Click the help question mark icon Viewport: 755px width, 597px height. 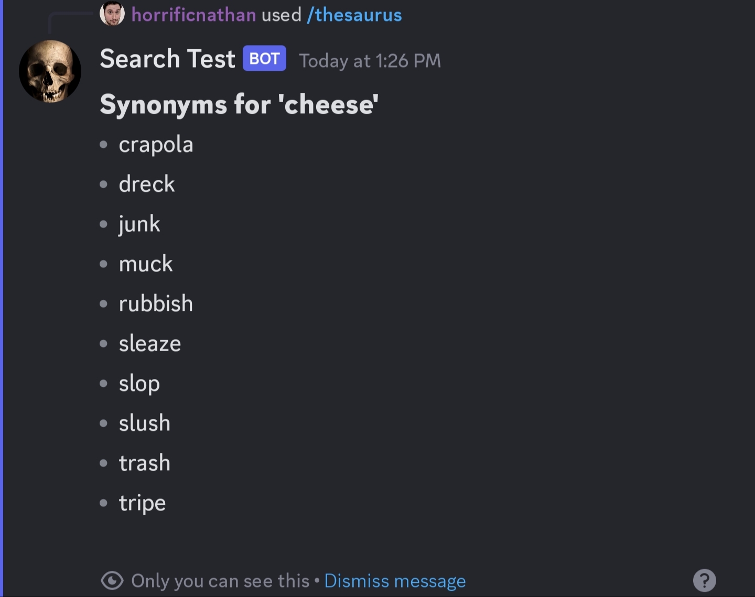[704, 580]
